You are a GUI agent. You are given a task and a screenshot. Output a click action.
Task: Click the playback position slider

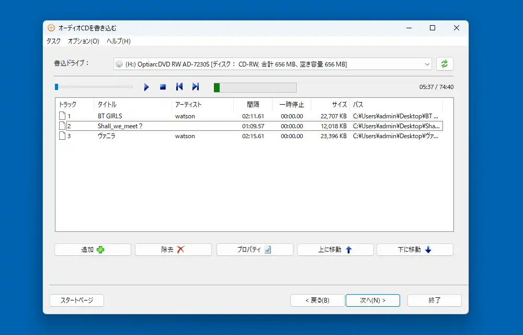pos(94,87)
